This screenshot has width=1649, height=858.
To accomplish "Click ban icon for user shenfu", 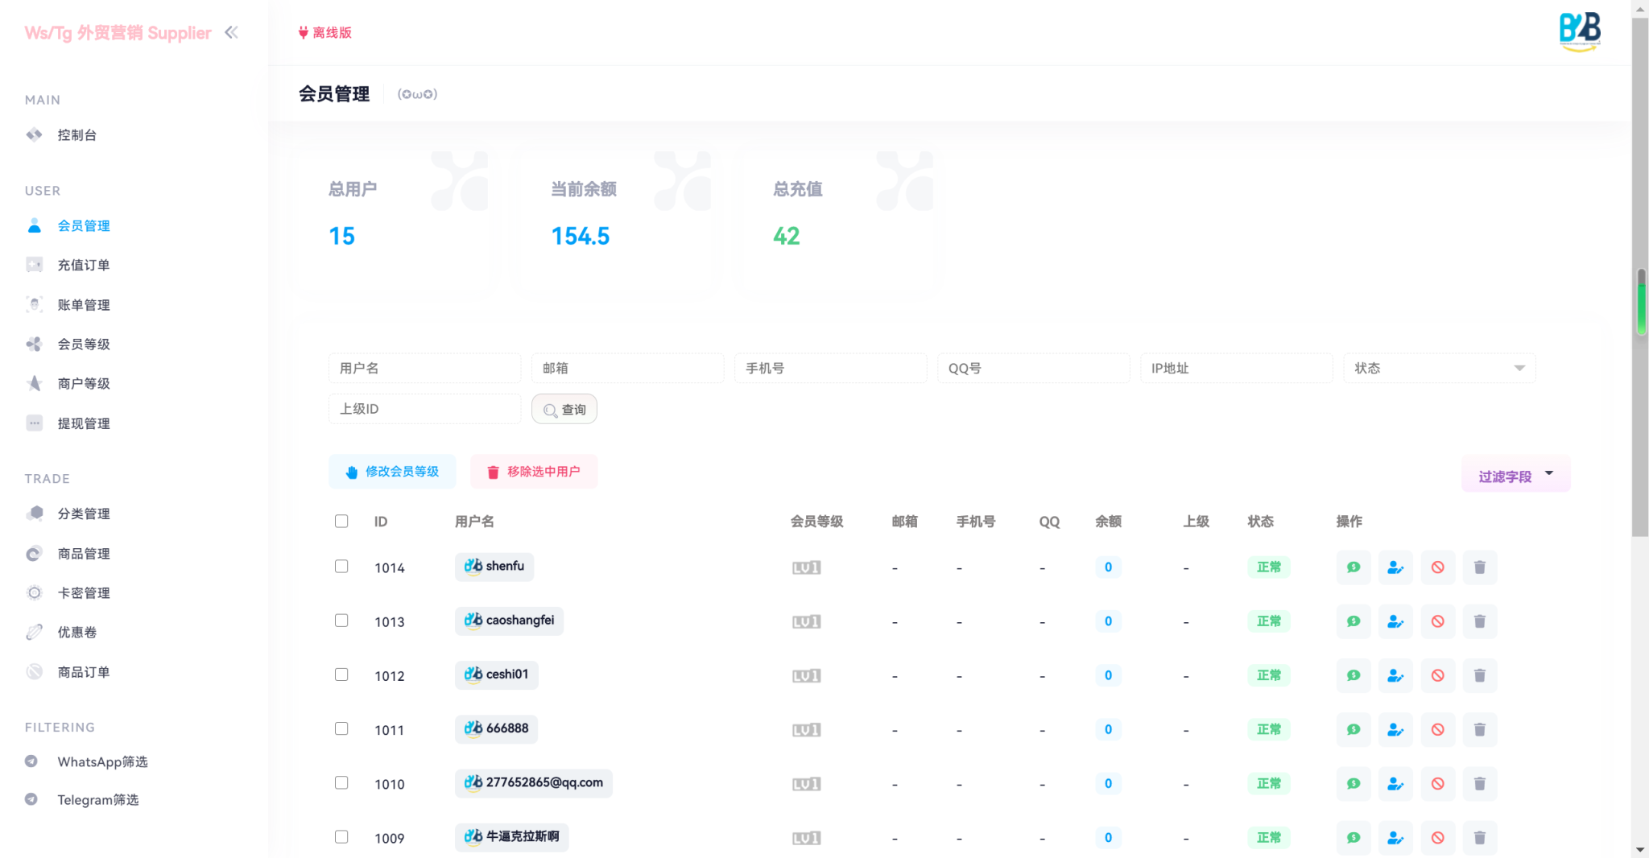I will coord(1437,567).
